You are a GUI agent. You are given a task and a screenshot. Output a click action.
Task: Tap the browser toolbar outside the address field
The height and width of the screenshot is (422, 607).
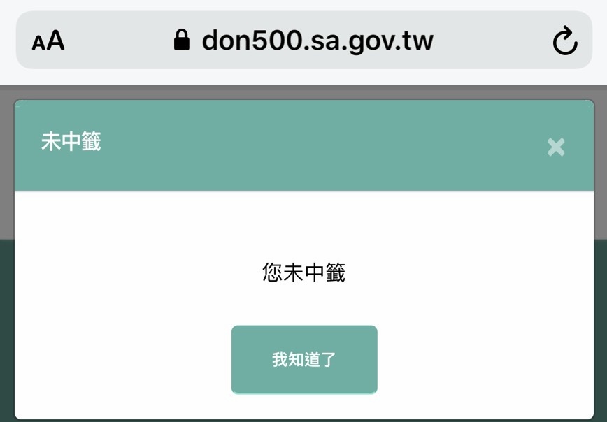(x=303, y=78)
